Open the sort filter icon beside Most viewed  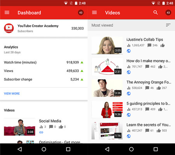coord(168,25)
